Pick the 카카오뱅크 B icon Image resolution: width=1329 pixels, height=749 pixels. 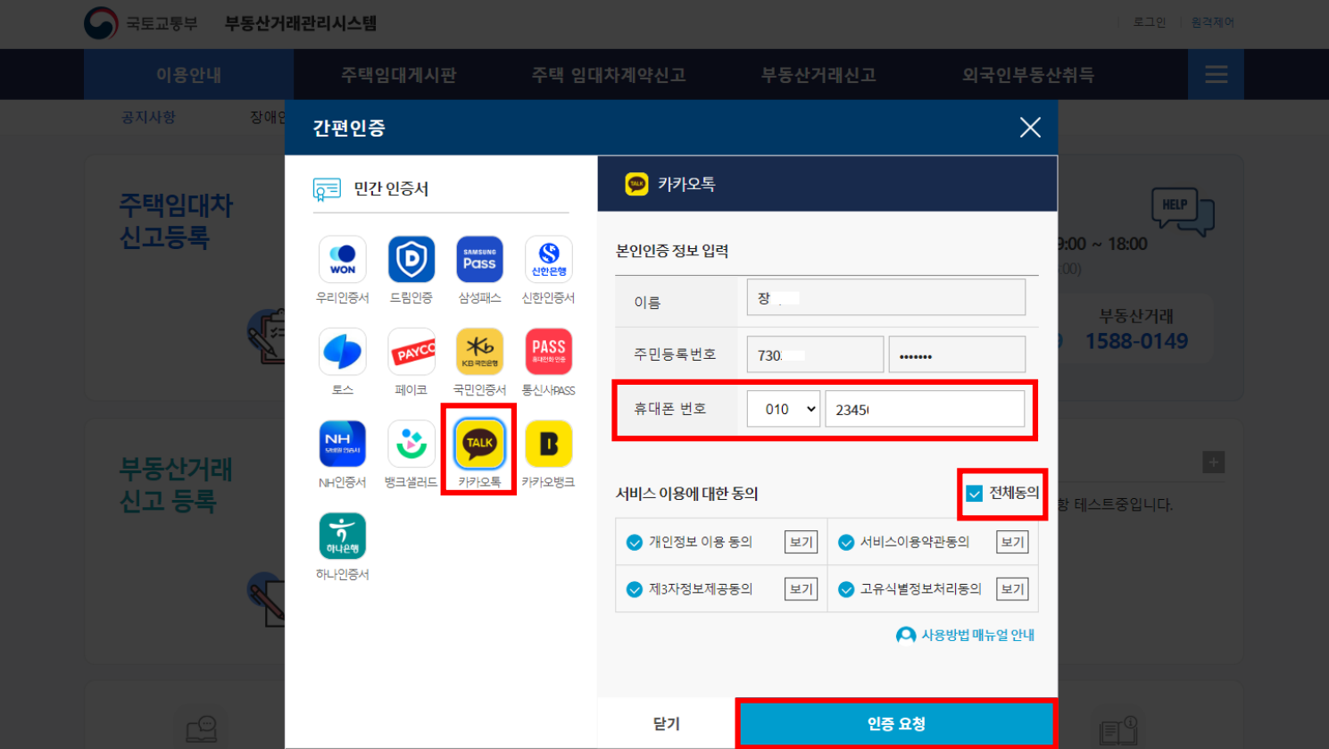click(x=548, y=444)
